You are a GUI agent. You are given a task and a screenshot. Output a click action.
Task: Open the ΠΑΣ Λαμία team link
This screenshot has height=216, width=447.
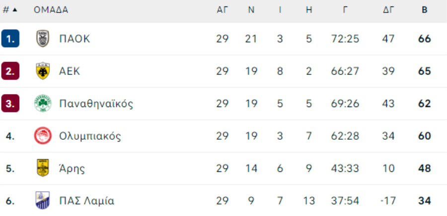[x=86, y=201]
